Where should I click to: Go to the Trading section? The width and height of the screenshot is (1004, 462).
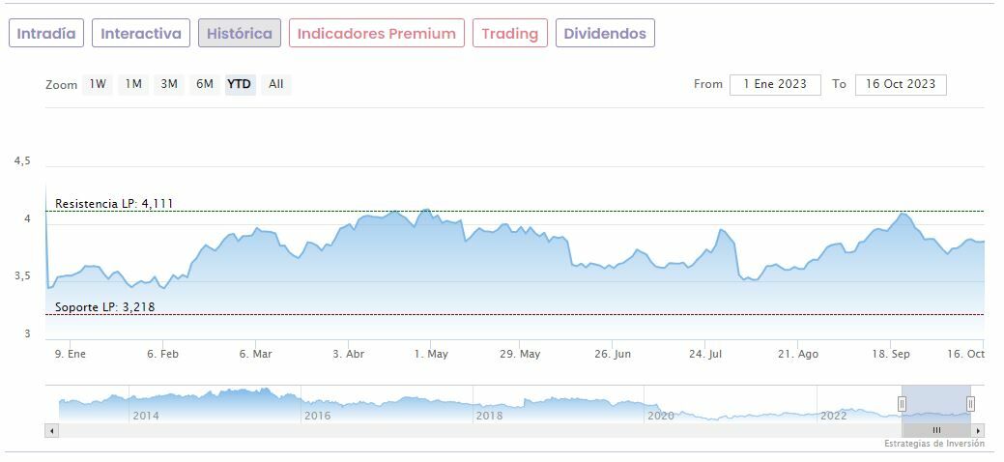(509, 34)
